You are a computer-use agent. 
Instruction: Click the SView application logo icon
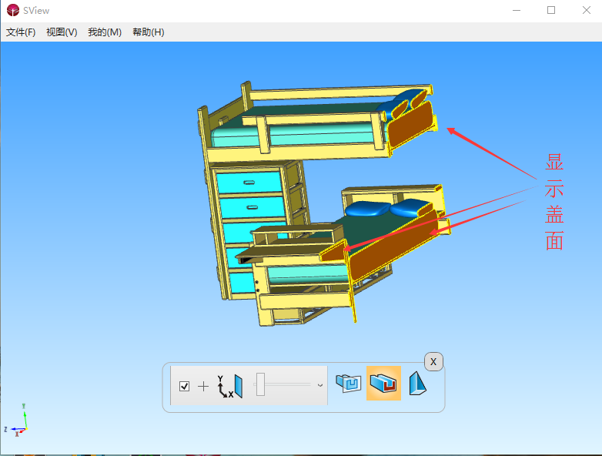pyautogui.click(x=12, y=10)
